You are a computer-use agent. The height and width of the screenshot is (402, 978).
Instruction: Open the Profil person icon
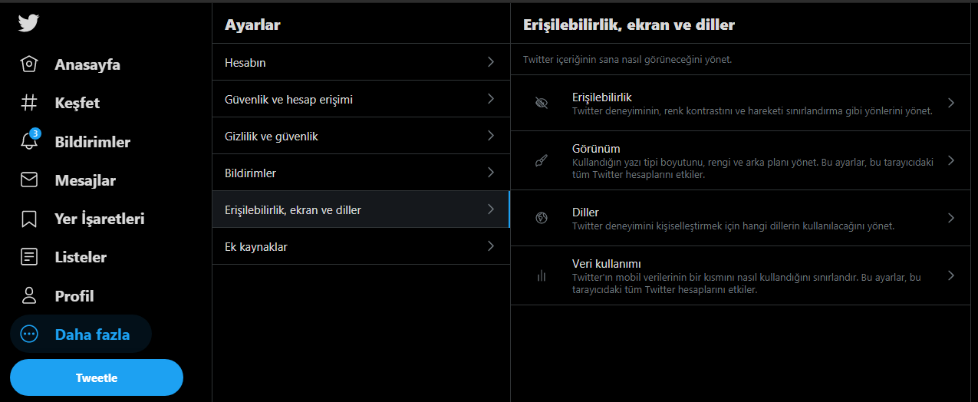(x=29, y=295)
